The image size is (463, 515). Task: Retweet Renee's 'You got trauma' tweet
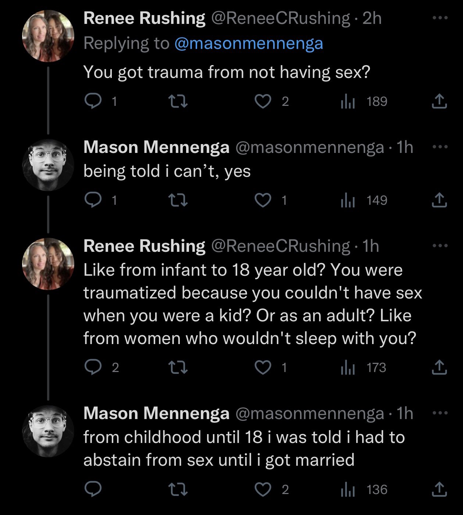coord(178,101)
